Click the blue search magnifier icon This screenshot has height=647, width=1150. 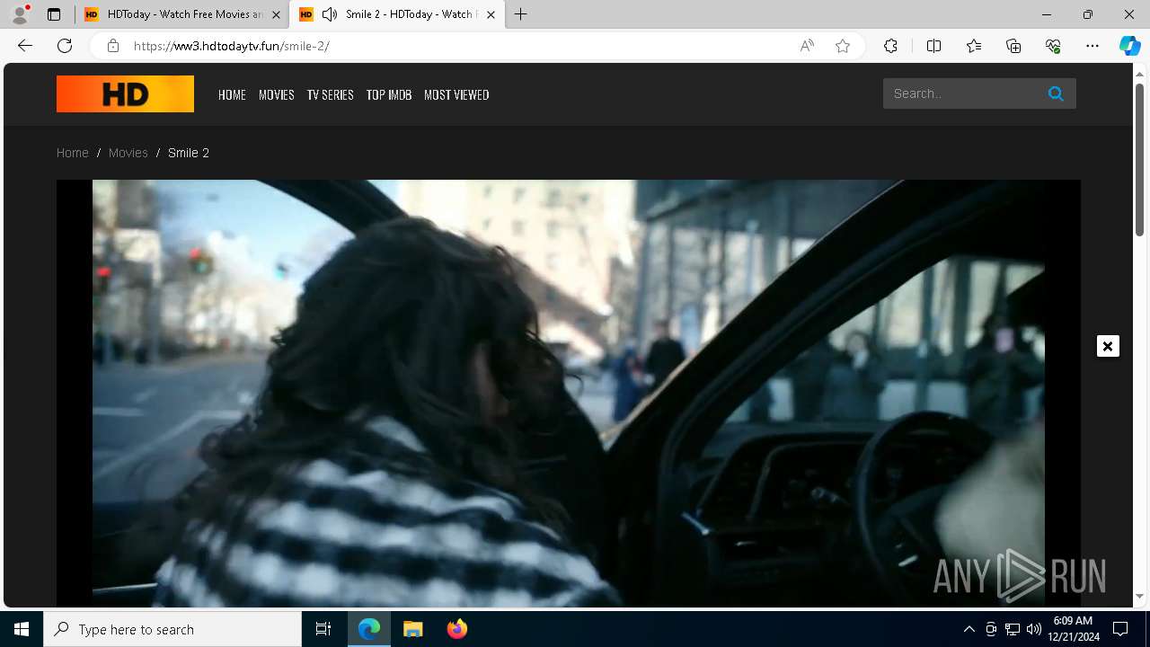(x=1056, y=93)
